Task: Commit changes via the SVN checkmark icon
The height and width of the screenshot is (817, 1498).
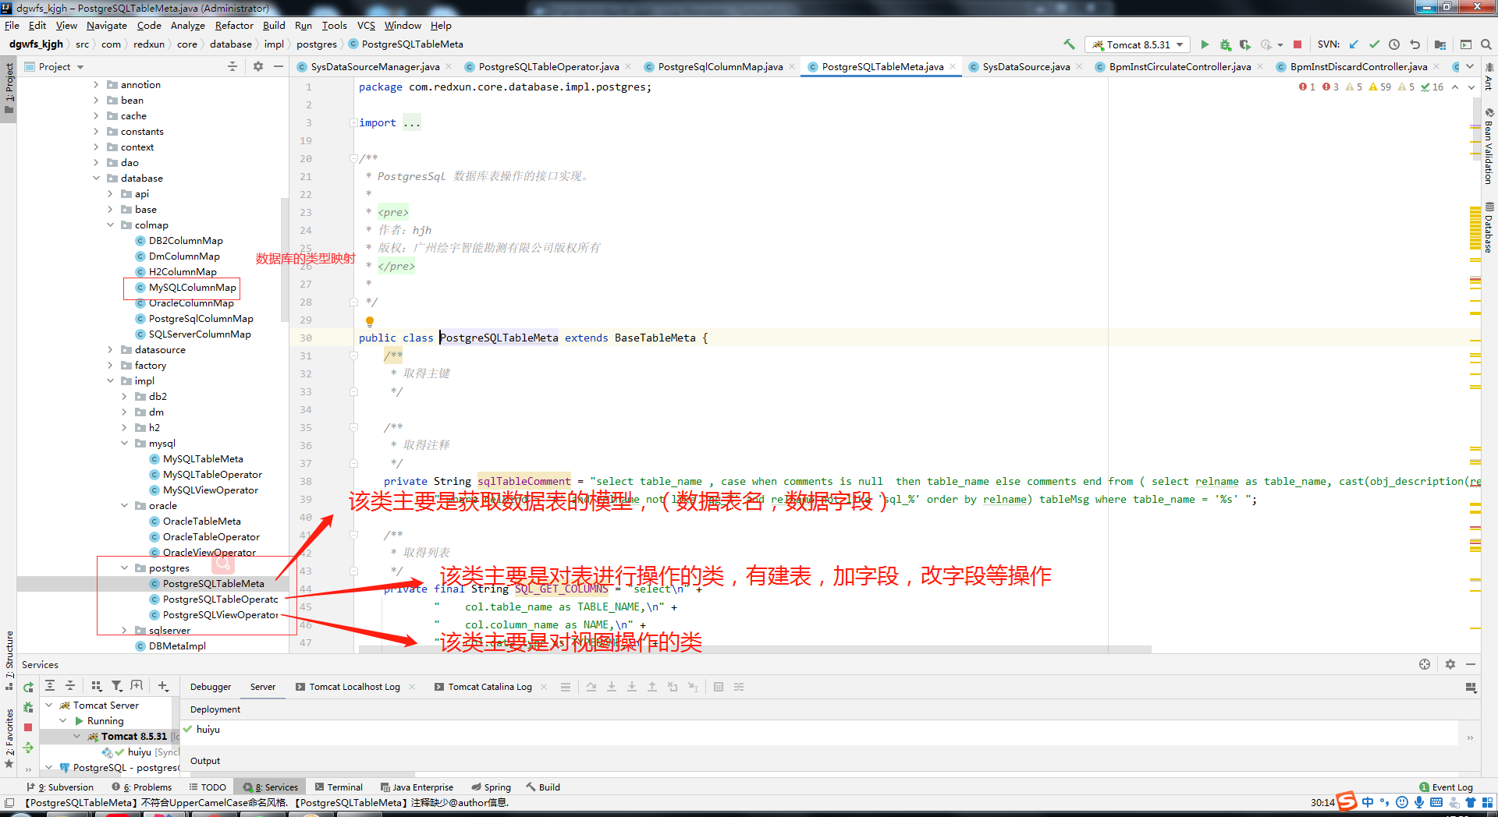Action: (x=1375, y=44)
